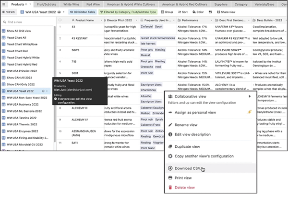Click Share view button
This screenshot has height=198, width=288.
(226, 12)
